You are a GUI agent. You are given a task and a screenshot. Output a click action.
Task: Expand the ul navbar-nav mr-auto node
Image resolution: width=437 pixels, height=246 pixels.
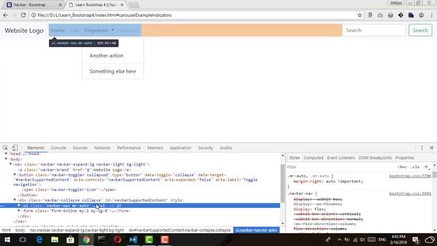(x=19, y=206)
